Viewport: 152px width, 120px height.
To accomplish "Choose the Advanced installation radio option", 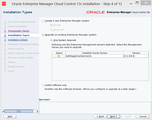I will 52,30.
